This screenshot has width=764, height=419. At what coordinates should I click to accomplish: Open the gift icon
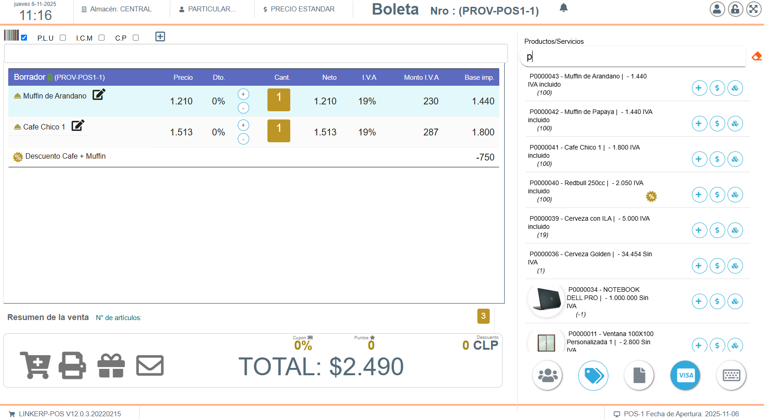pyautogui.click(x=111, y=365)
